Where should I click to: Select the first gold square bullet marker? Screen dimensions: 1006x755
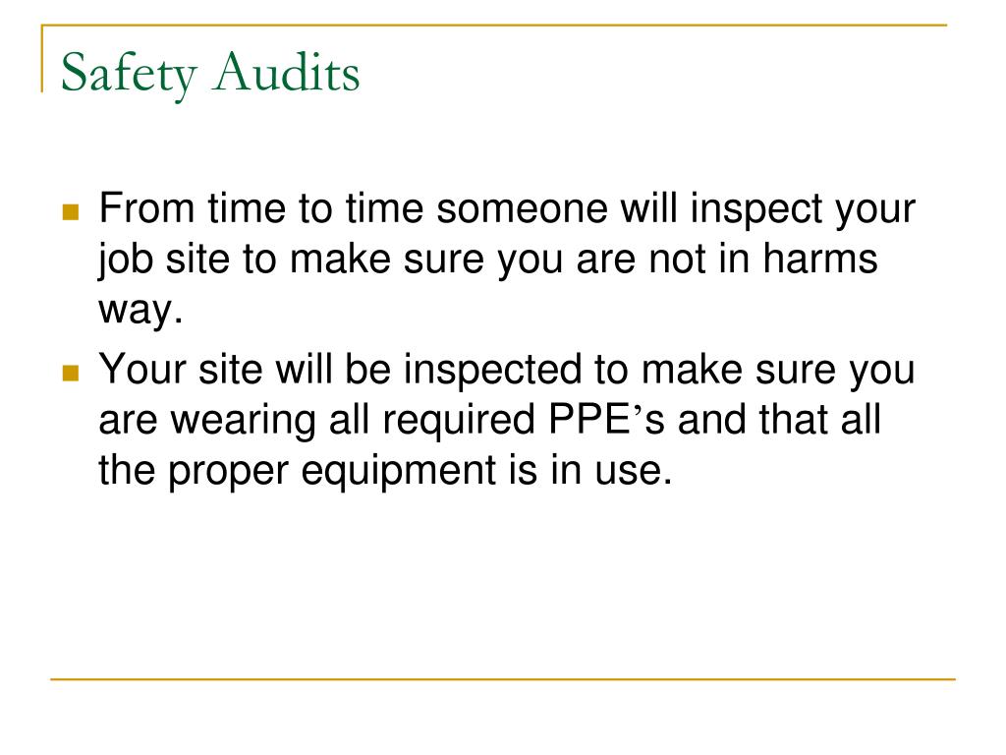pyautogui.click(x=71, y=212)
